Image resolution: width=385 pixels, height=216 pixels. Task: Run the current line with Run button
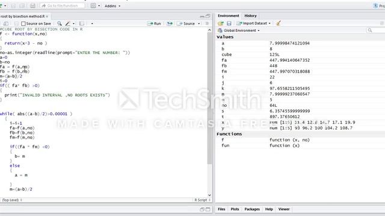click(x=154, y=23)
